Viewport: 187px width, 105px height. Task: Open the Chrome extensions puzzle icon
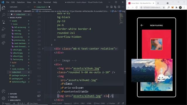[x=176, y=7]
